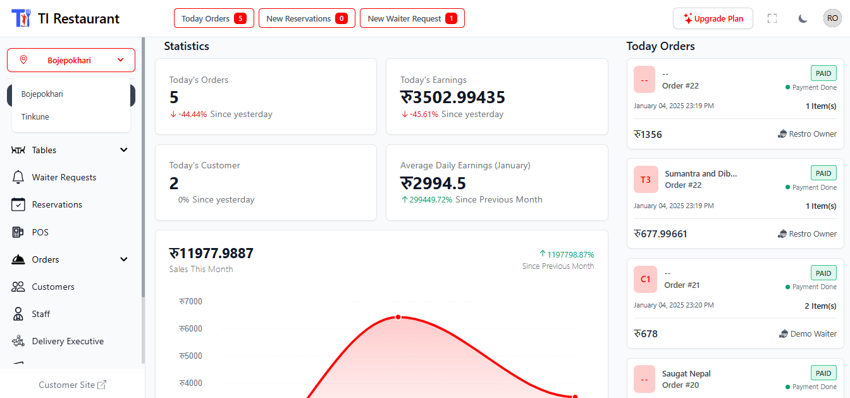Click the Today's Customer statistics card
Image resolution: width=850 pixels, height=398 pixels.
(x=266, y=182)
